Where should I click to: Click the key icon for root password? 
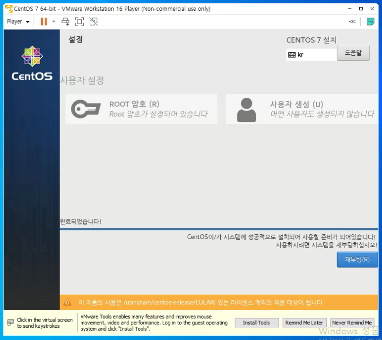click(x=86, y=109)
